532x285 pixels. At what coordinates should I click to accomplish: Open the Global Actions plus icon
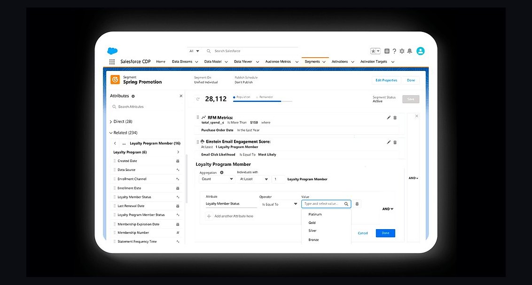[387, 51]
